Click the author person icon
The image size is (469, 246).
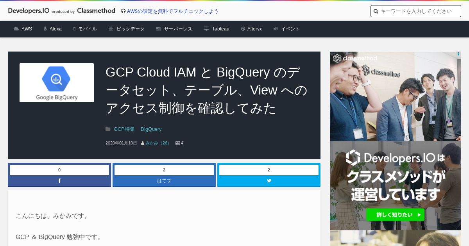pyautogui.click(x=143, y=143)
